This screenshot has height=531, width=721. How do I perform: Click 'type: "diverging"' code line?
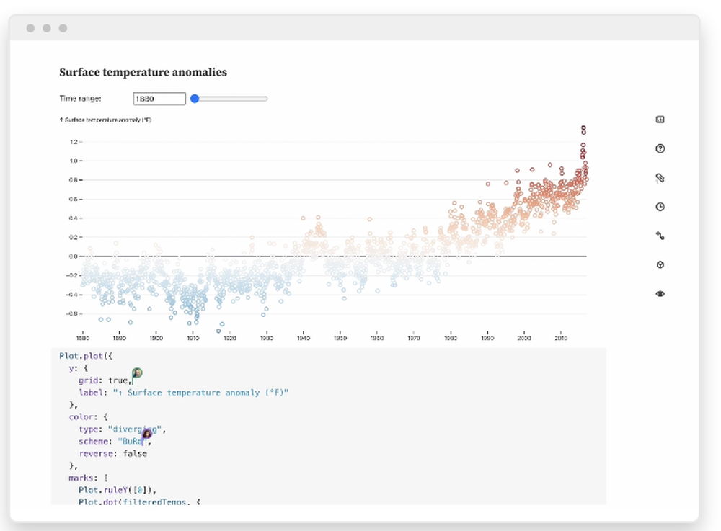(122, 429)
